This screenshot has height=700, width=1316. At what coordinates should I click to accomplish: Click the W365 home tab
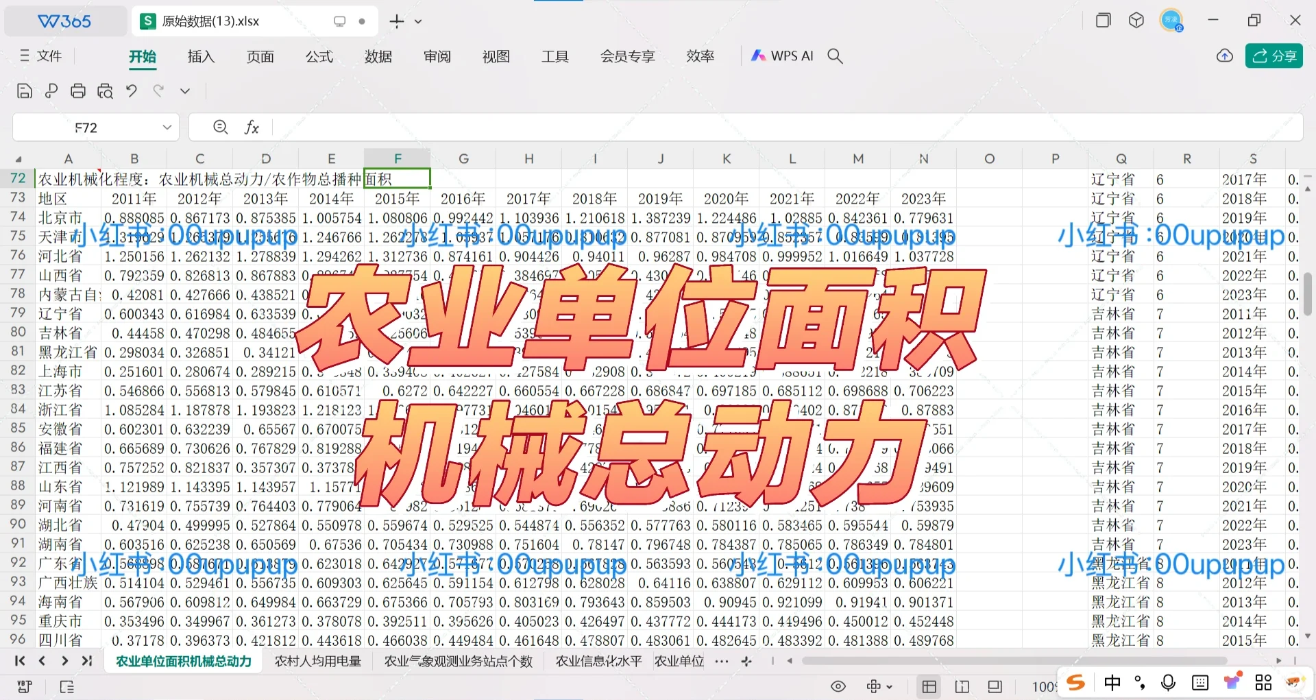pyautogui.click(x=65, y=21)
